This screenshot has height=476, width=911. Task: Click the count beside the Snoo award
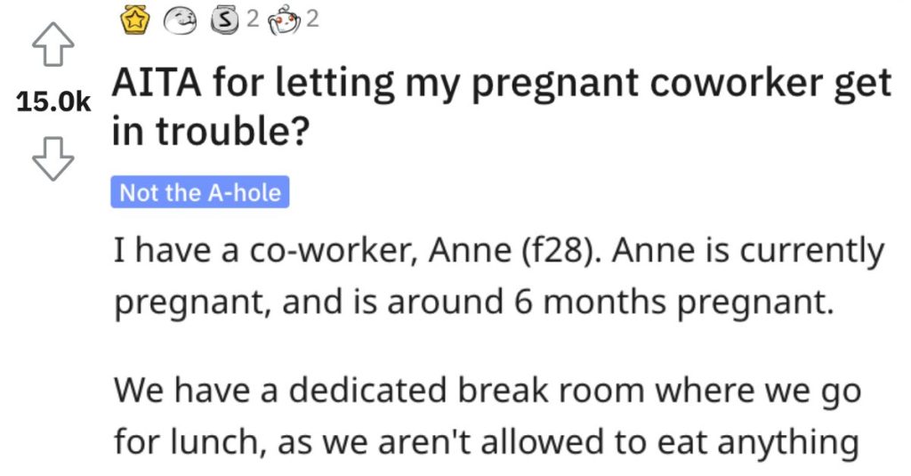click(312, 20)
